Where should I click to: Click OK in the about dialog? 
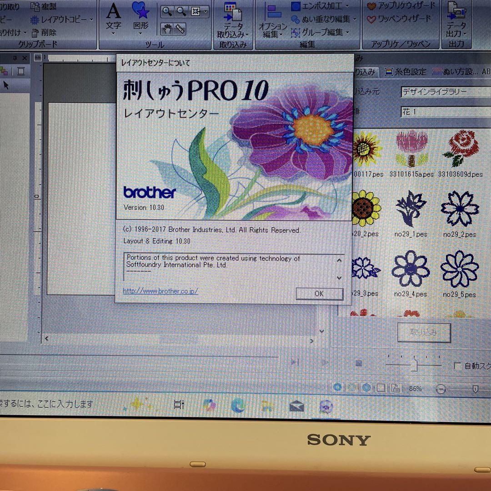[x=319, y=294]
